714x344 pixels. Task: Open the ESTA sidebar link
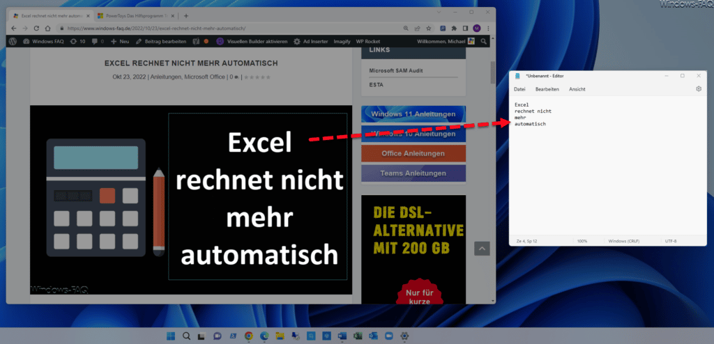[376, 85]
